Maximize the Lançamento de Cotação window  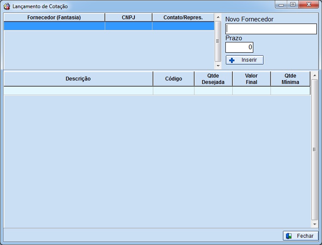click(293, 5)
